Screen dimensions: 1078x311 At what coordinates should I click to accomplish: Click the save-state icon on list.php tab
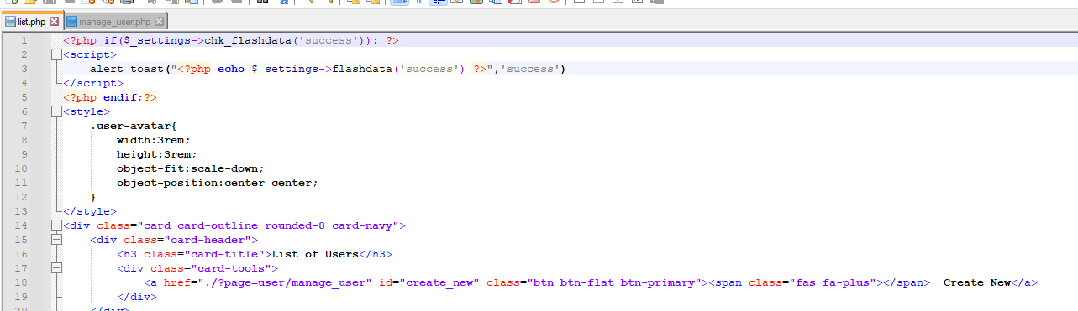pos(11,22)
